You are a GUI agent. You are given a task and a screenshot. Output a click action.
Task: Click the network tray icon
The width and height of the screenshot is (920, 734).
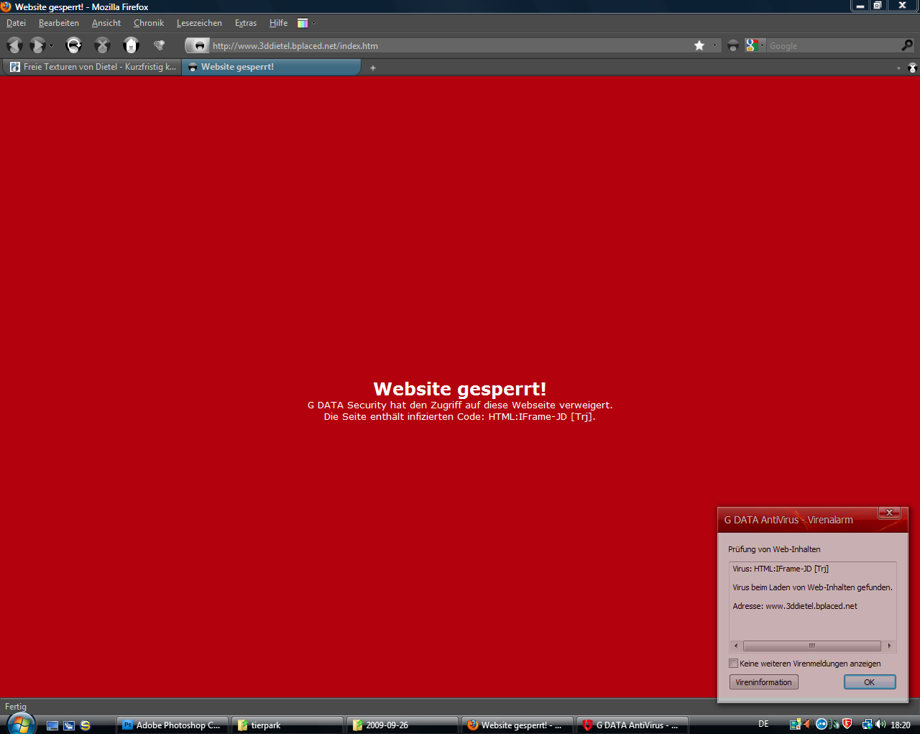coord(868,724)
